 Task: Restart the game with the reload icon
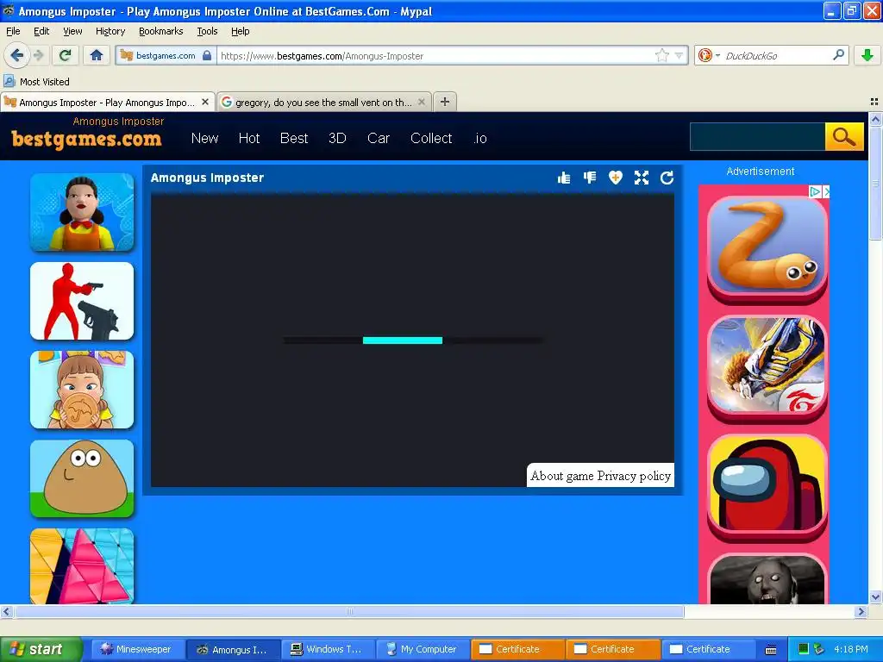(667, 178)
